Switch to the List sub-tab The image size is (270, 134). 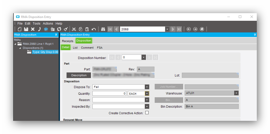[75, 48]
